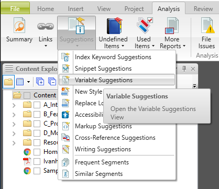Choose Variable Suggestions menu entry
219x189 pixels.
pyautogui.click(x=117, y=80)
